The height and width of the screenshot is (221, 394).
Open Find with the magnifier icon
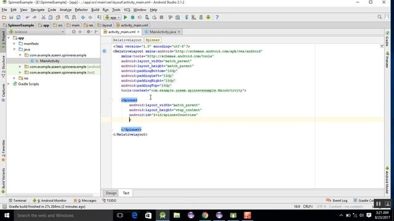coord(67,17)
